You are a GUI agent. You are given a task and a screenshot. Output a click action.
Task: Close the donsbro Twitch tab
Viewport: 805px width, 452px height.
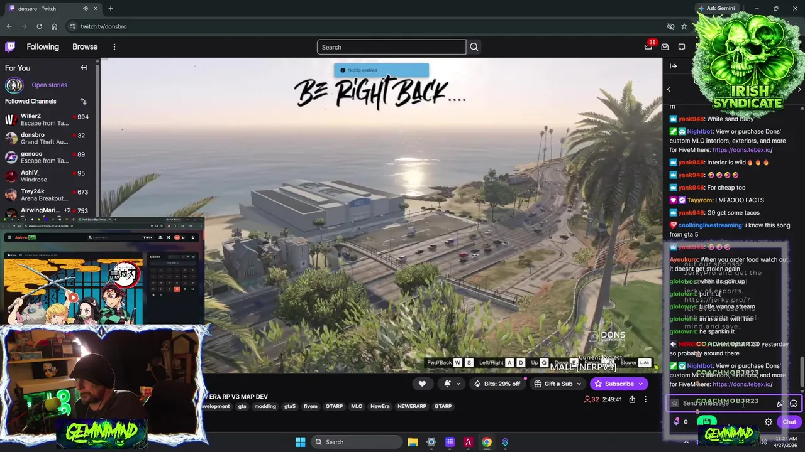[x=96, y=9]
